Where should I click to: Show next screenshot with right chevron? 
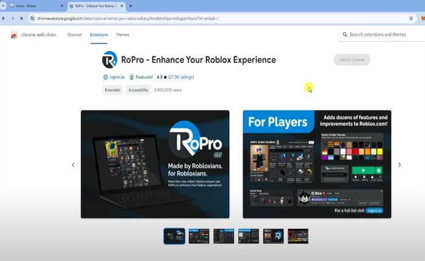[x=399, y=164]
